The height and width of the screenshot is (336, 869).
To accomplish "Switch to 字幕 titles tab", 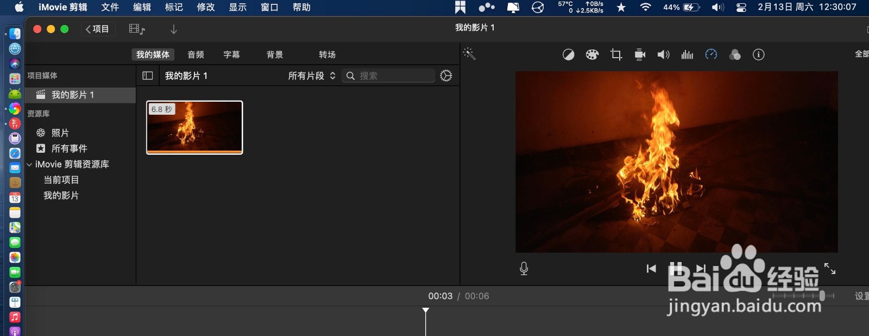I will pos(231,54).
